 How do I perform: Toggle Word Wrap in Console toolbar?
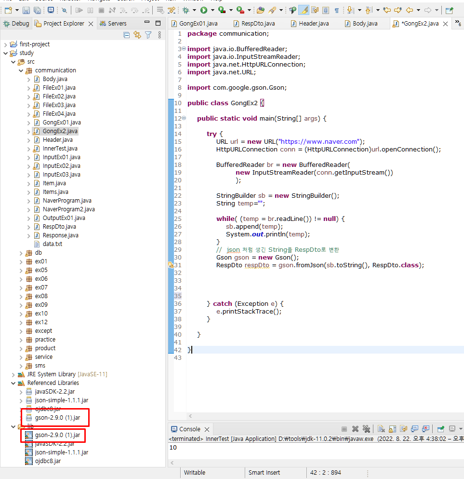[x=403, y=429]
